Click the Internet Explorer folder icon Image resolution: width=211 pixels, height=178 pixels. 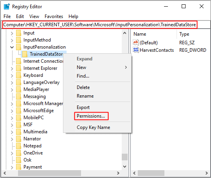coord(18,68)
